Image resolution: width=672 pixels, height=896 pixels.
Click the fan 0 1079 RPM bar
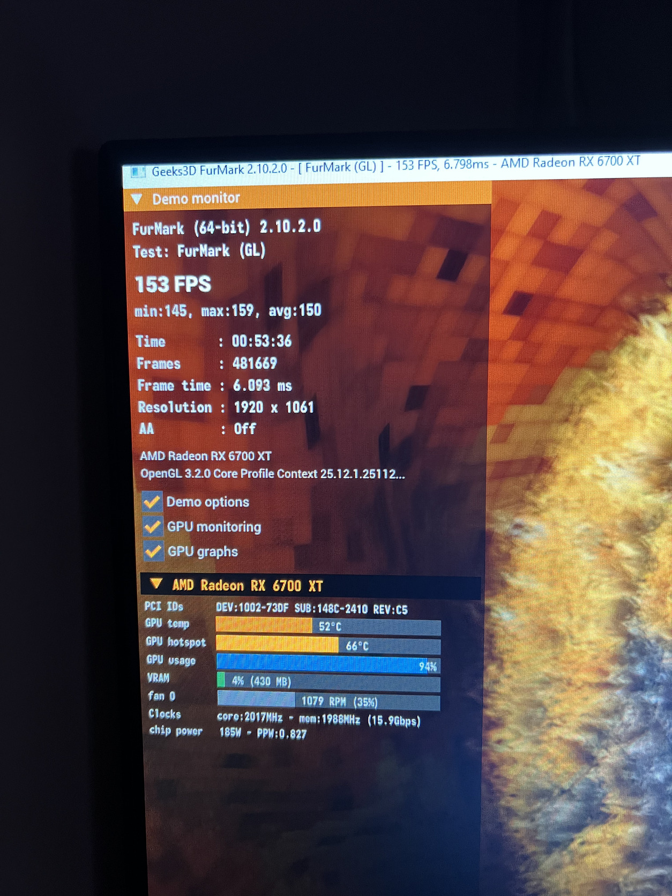328,700
